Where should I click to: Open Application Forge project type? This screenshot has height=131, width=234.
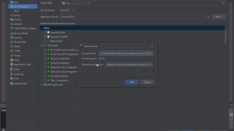tap(22, 64)
